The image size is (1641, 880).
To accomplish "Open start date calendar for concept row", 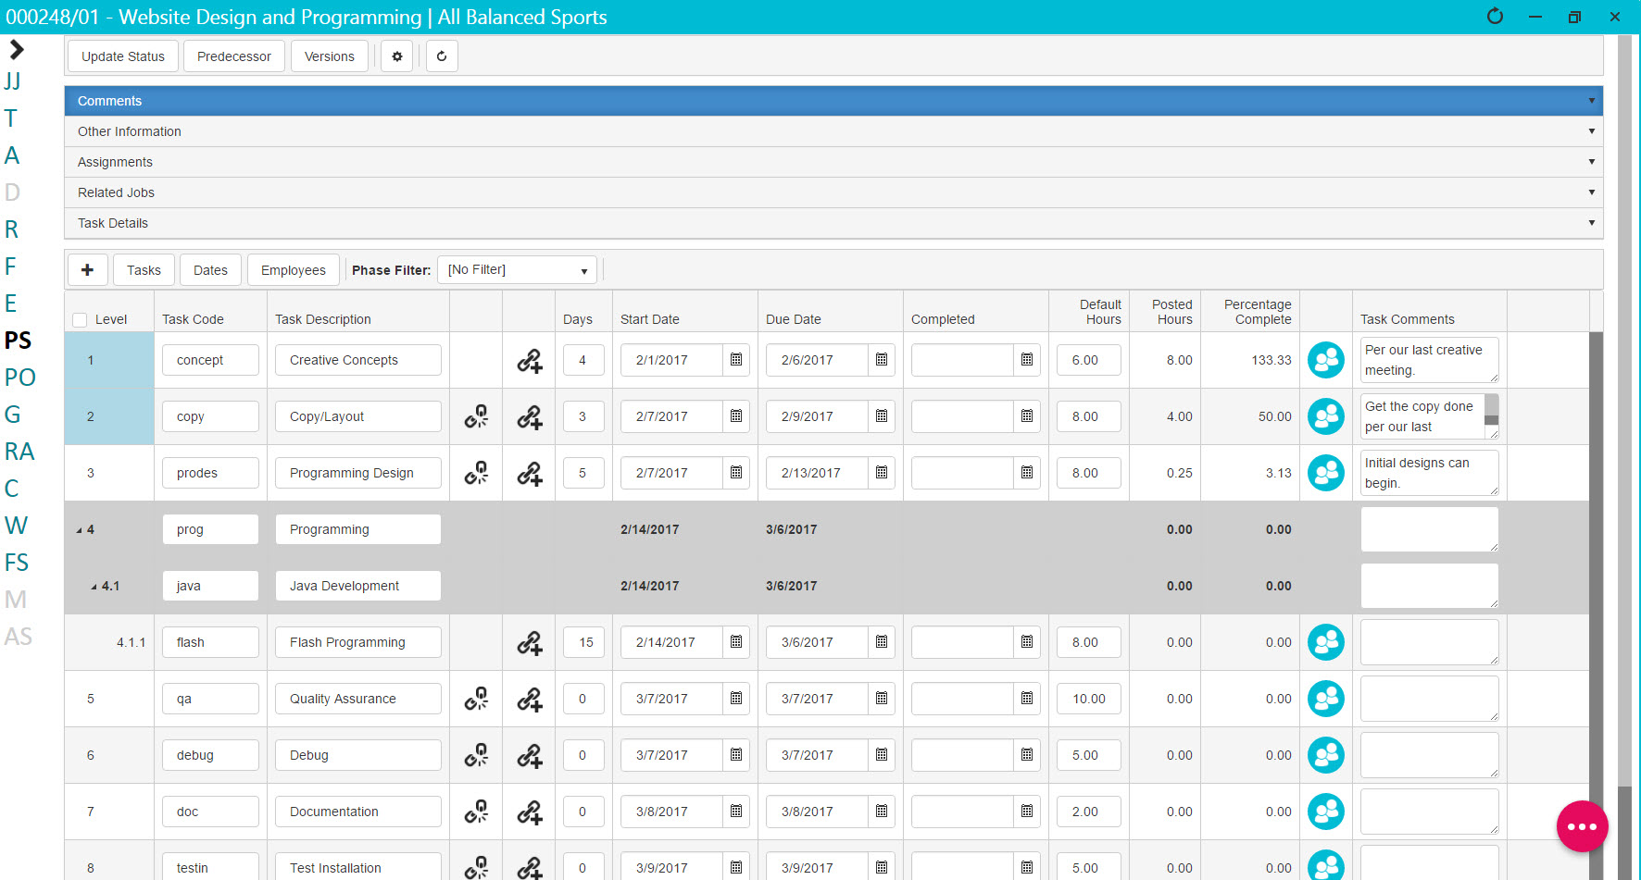I will pos(736,360).
